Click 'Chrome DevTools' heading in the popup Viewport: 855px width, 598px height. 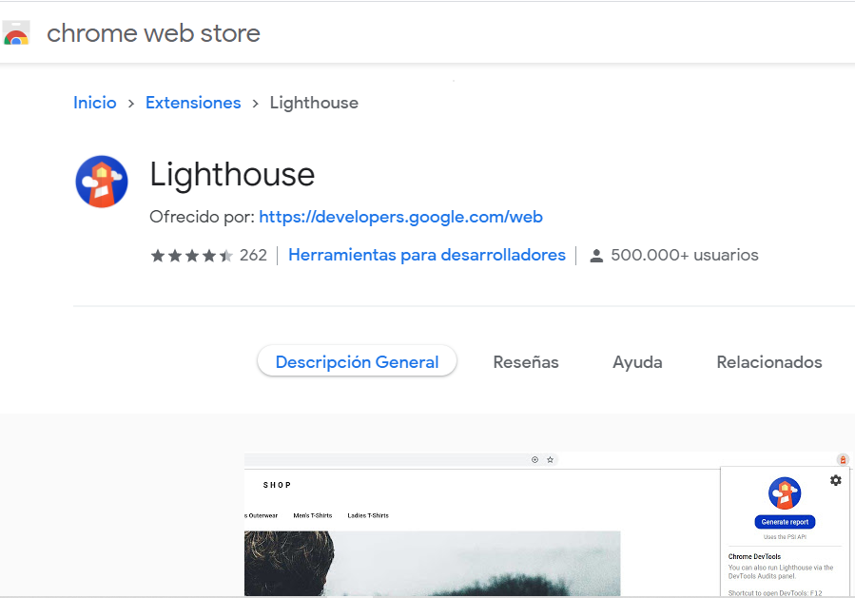pos(755,556)
